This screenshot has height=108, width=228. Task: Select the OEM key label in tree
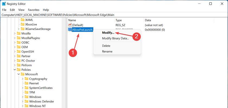25,47
